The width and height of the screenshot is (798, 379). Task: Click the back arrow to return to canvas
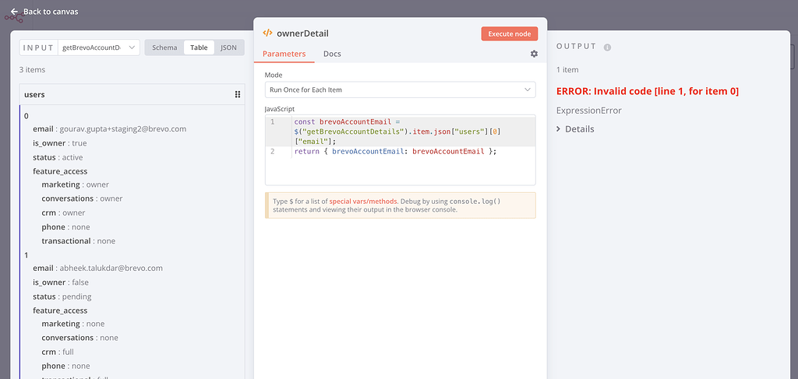click(x=14, y=12)
